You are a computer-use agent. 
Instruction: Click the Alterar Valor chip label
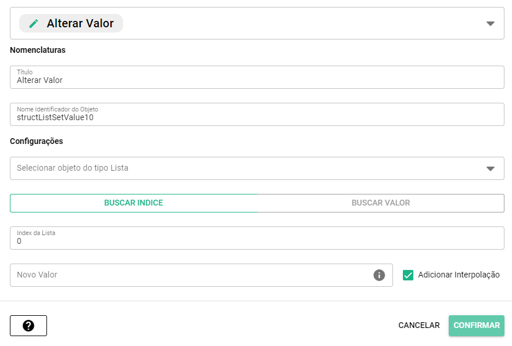coord(80,24)
